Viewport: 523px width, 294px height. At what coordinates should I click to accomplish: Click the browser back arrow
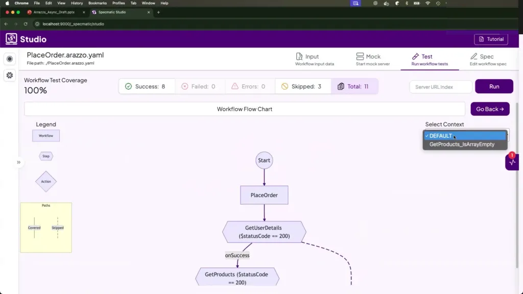pos(7,24)
